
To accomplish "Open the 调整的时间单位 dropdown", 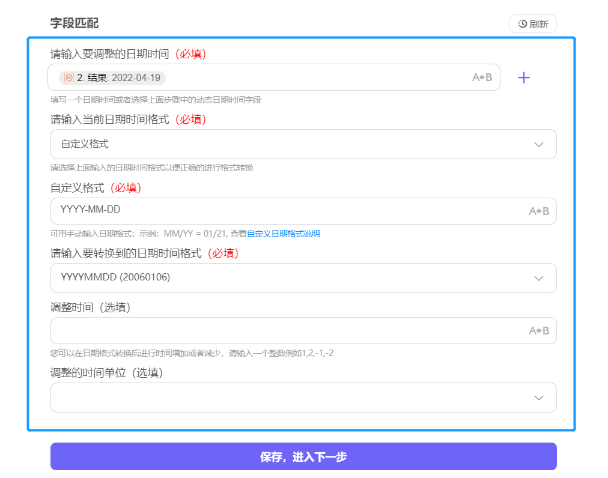I will coord(303,398).
